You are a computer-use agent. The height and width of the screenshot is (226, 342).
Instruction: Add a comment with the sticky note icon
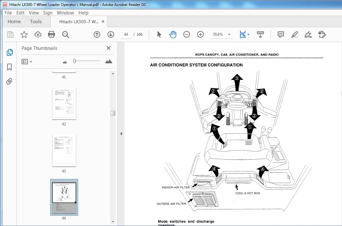pos(281,34)
